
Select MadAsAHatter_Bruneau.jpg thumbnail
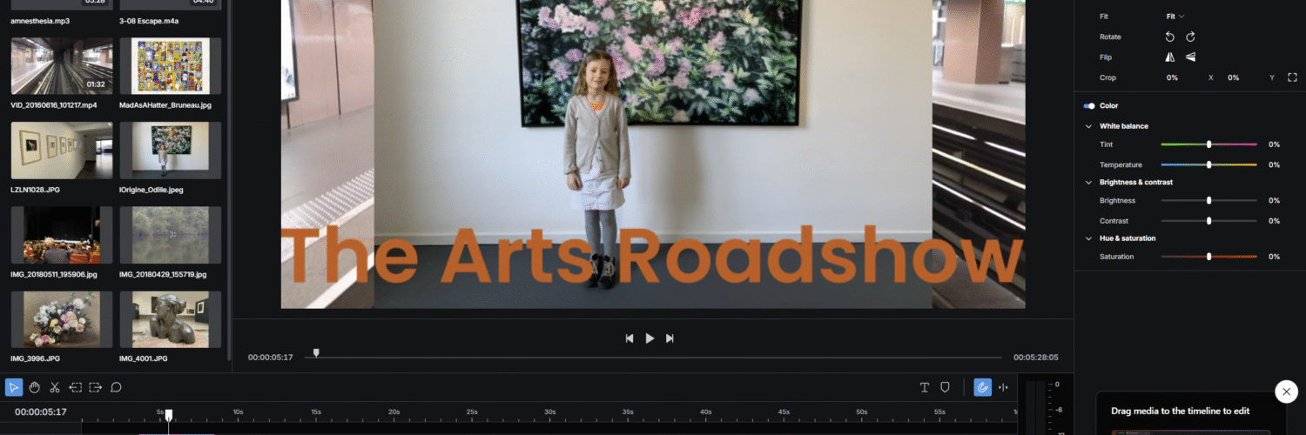coord(170,66)
